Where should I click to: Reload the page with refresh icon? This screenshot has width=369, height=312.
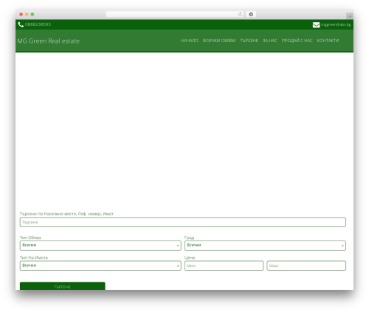tap(240, 14)
